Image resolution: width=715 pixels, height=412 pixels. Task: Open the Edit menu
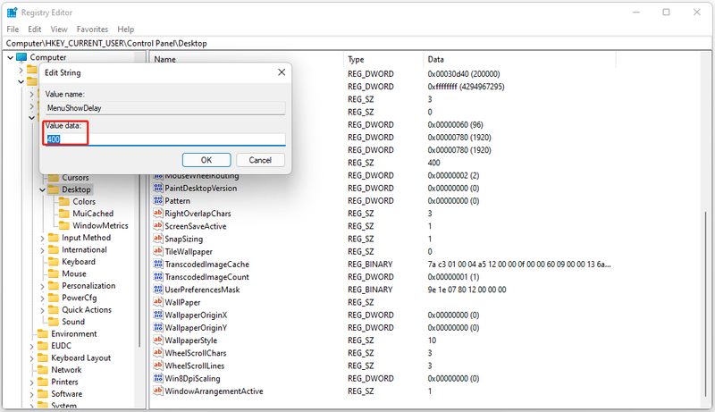(34, 29)
